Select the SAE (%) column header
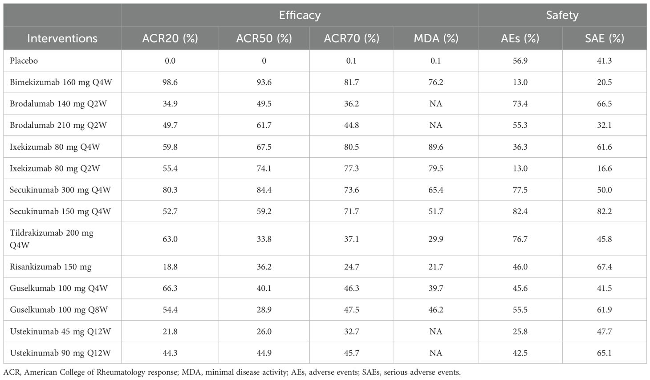The image size is (650, 380). pos(605,38)
